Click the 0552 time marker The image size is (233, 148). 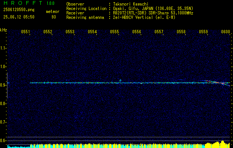[x=48, y=32]
